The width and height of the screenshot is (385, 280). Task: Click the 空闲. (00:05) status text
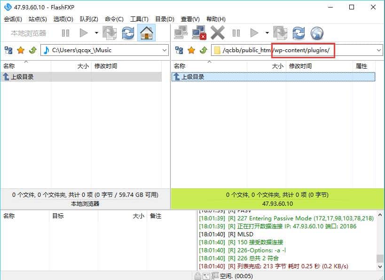tap(236, 276)
